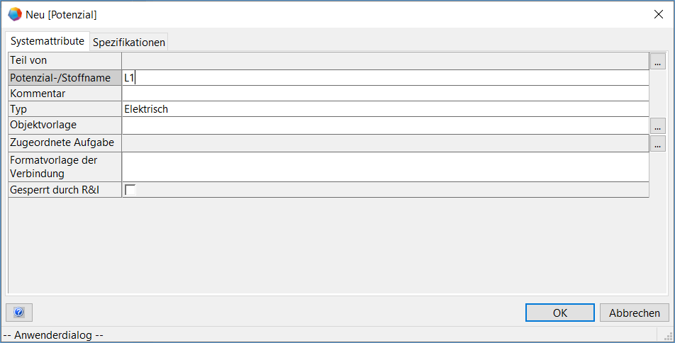This screenshot has width=675, height=343.
Task: Click the Formatvorlage der Verbindung field
Action: pos(385,167)
